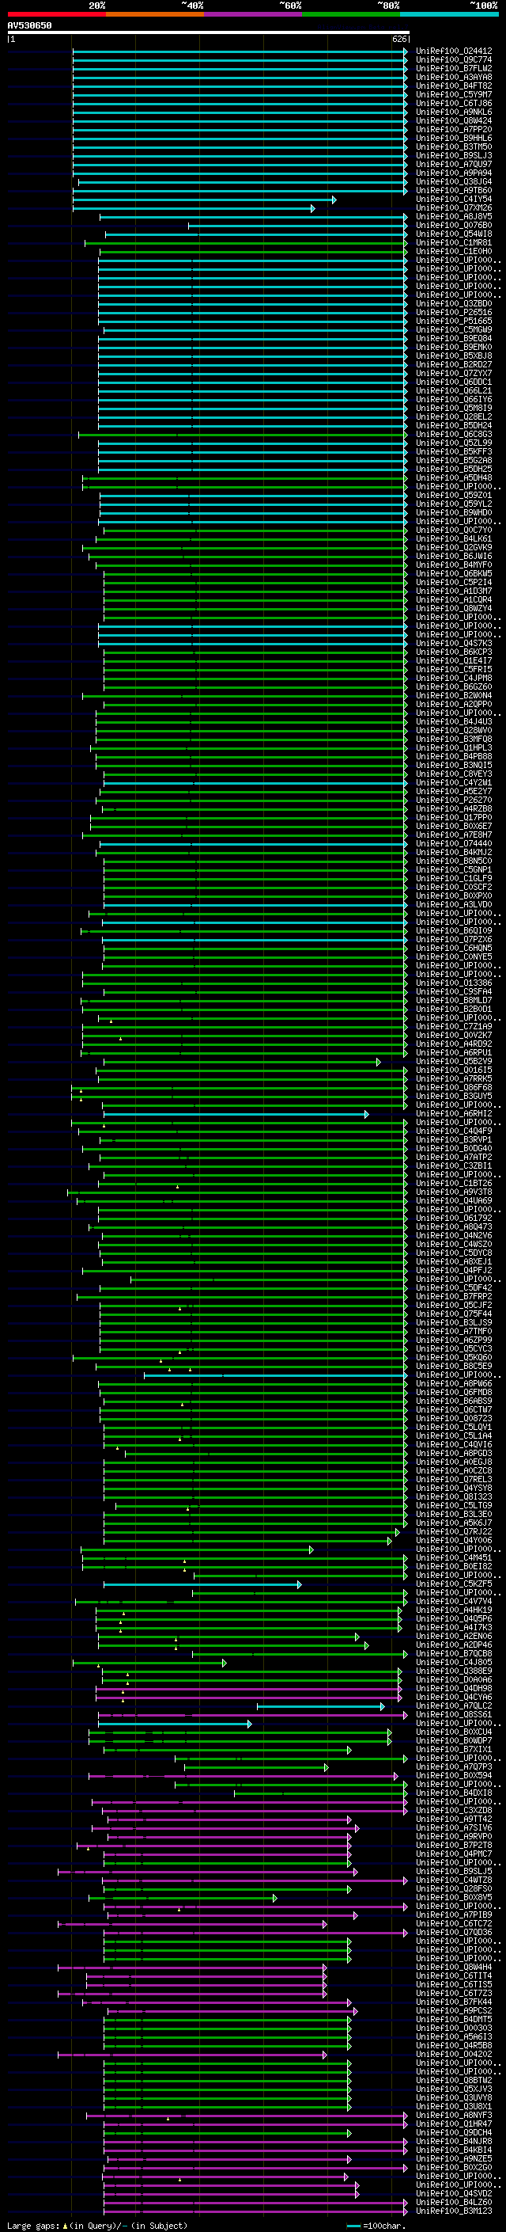Click UniRef100_B7FLW2 in the hit list
This screenshot has width=506, height=2232.
point(453,68)
